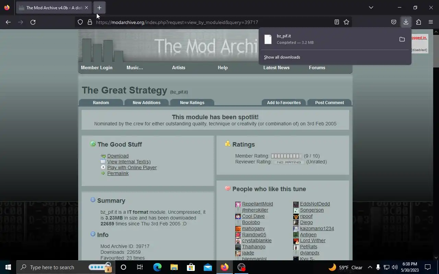Viewport: 439px width, 274px height.
Task: Open a new tab with plus button
Action: [x=99, y=8]
